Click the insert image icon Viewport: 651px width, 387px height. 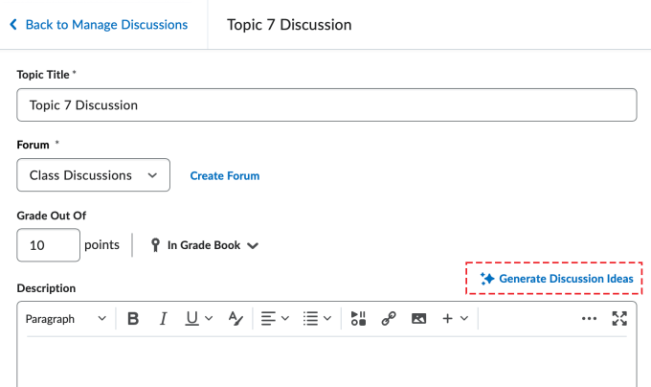pos(418,319)
